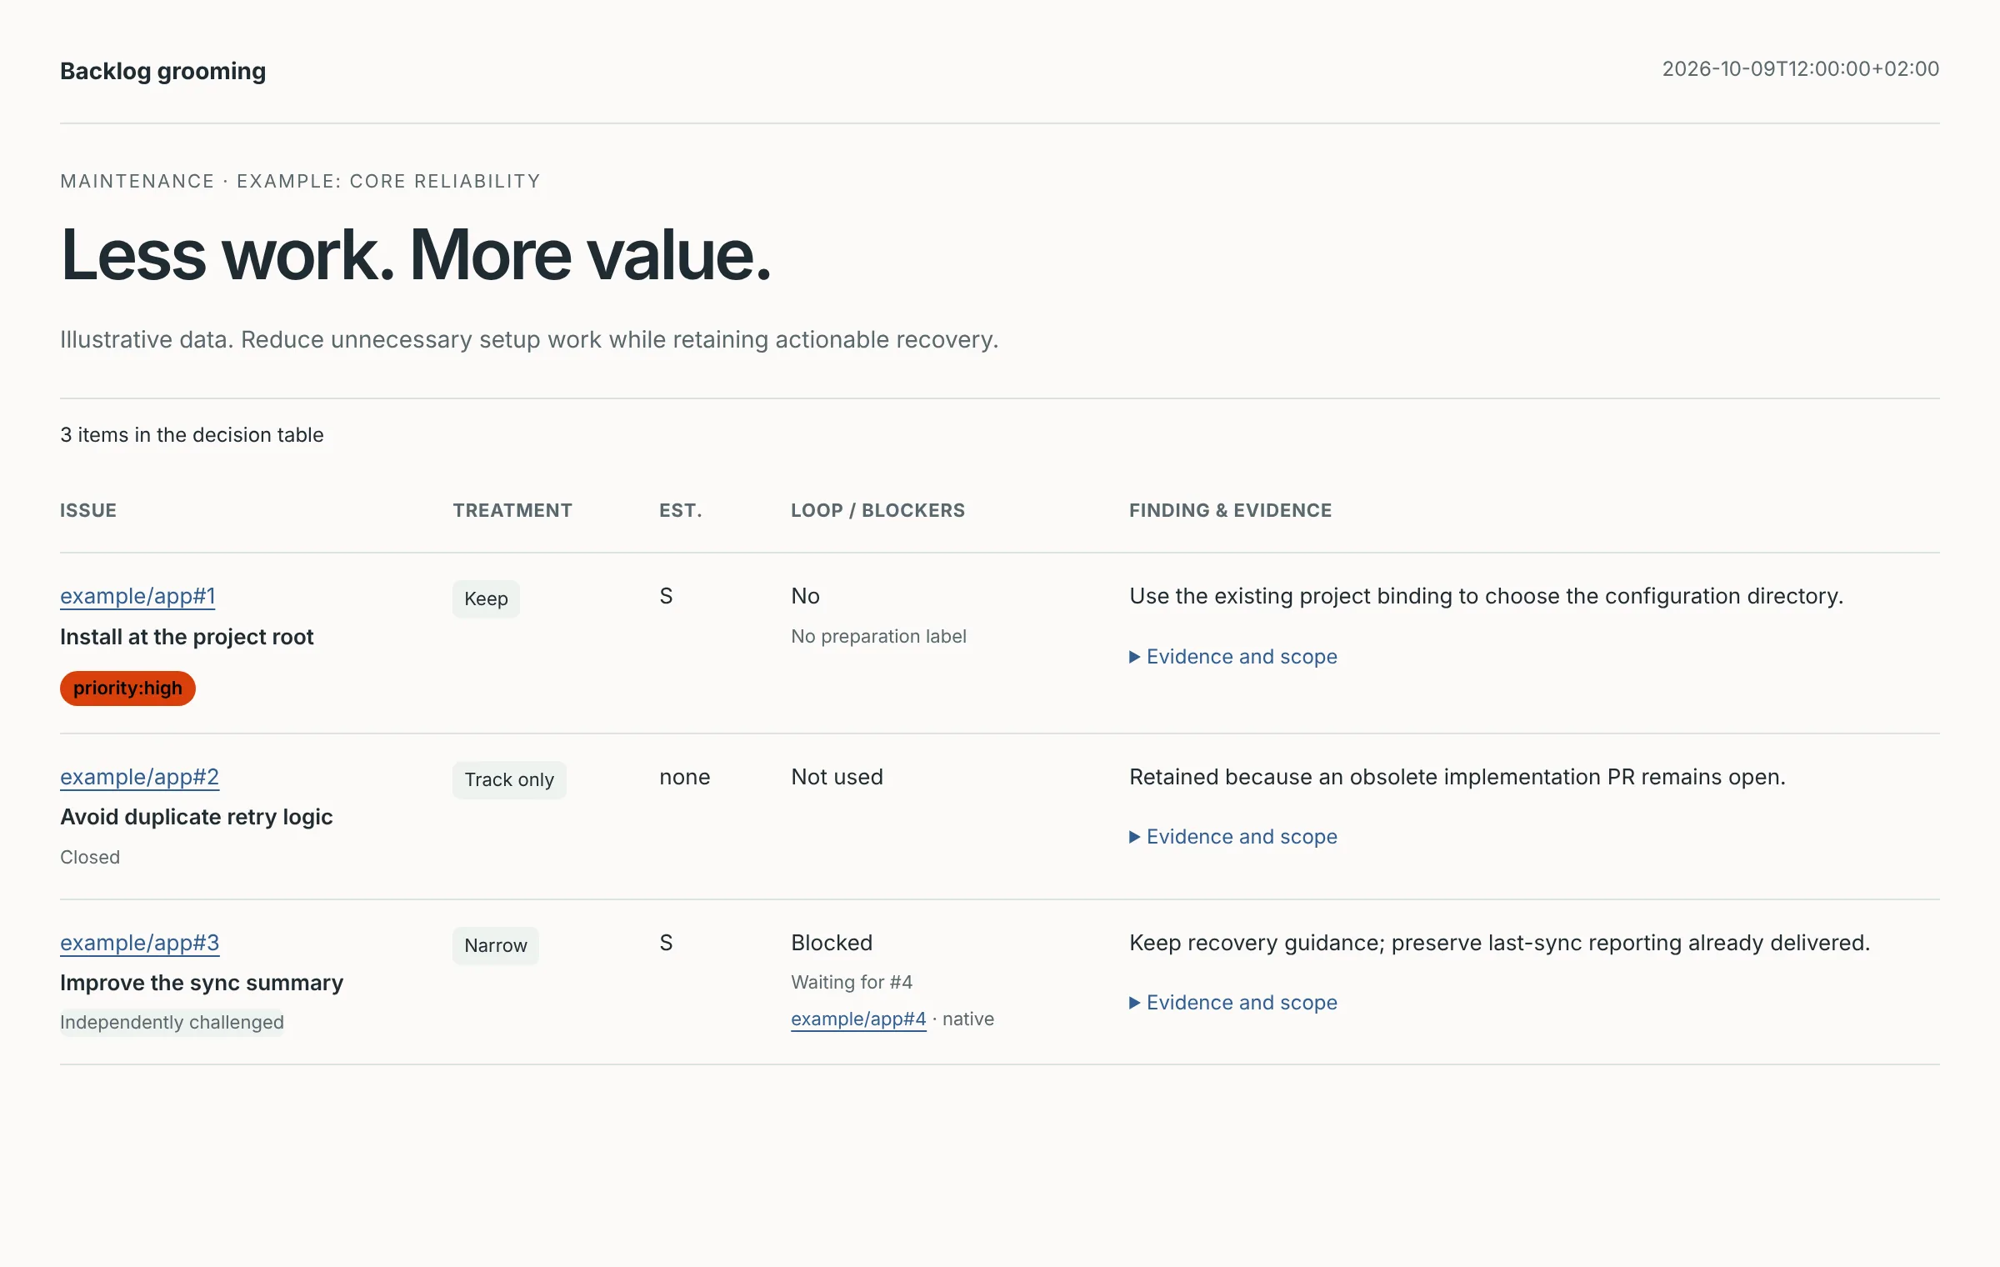2000x1267 pixels.
Task: Click the Backlog grooming header title
Action: coord(163,71)
